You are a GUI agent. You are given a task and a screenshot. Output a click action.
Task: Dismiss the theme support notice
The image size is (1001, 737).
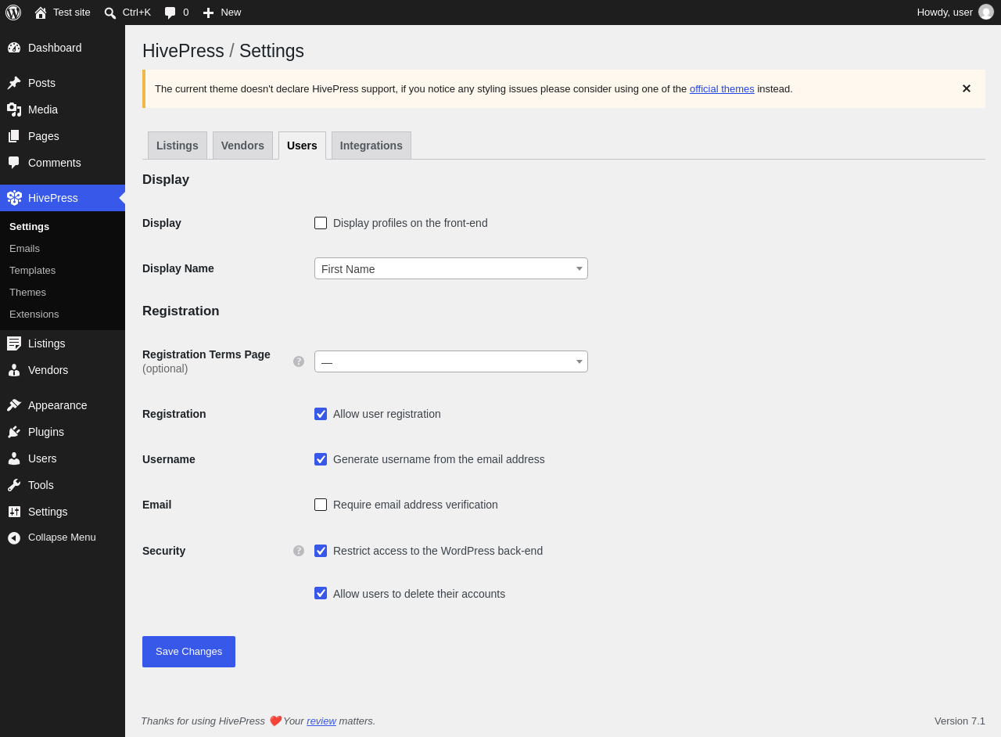967,88
